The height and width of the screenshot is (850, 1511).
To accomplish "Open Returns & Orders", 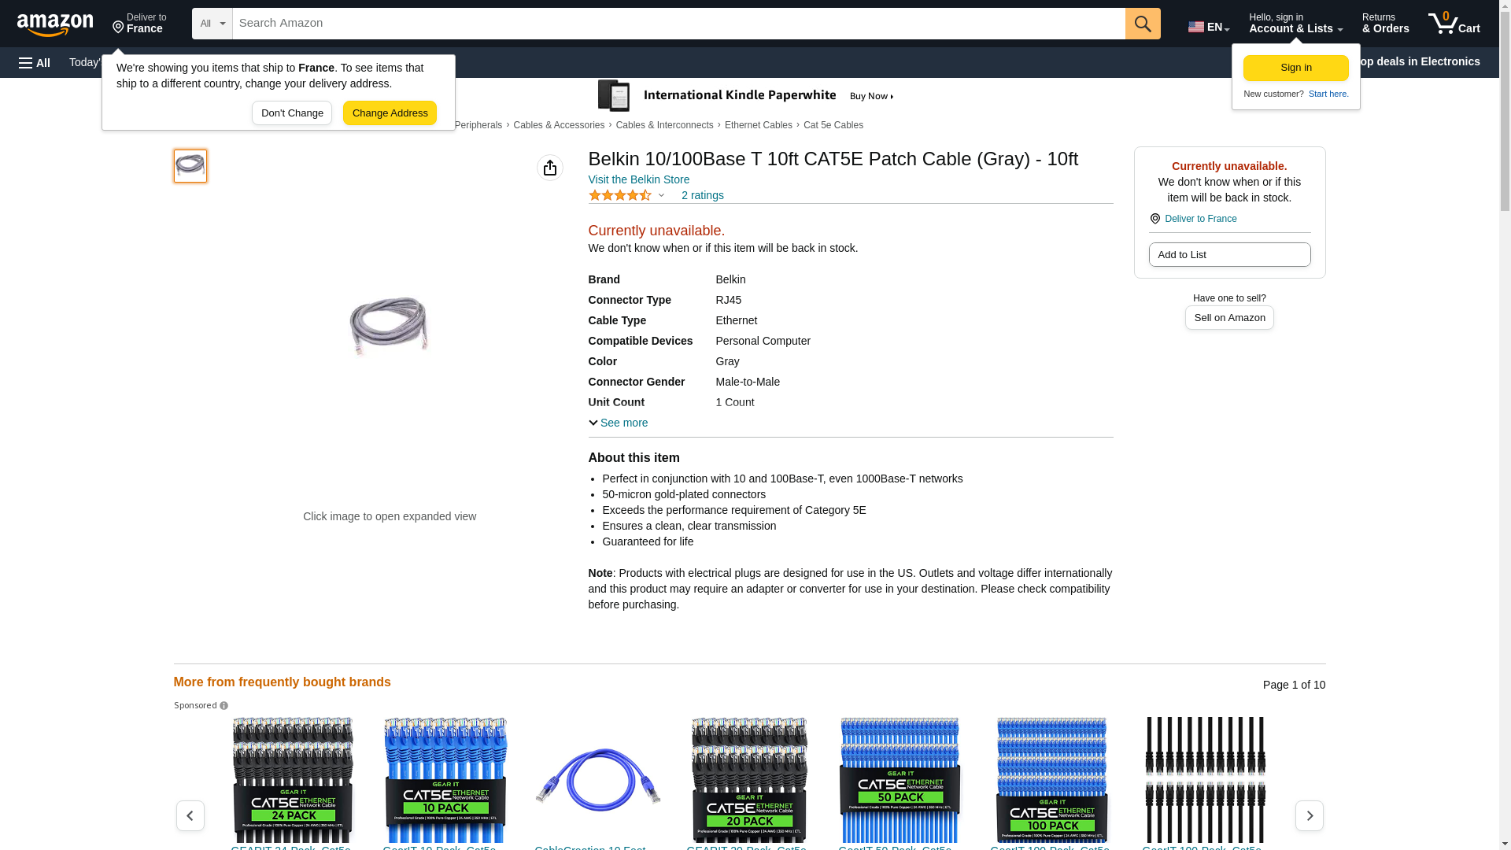I will coord(1384,24).
